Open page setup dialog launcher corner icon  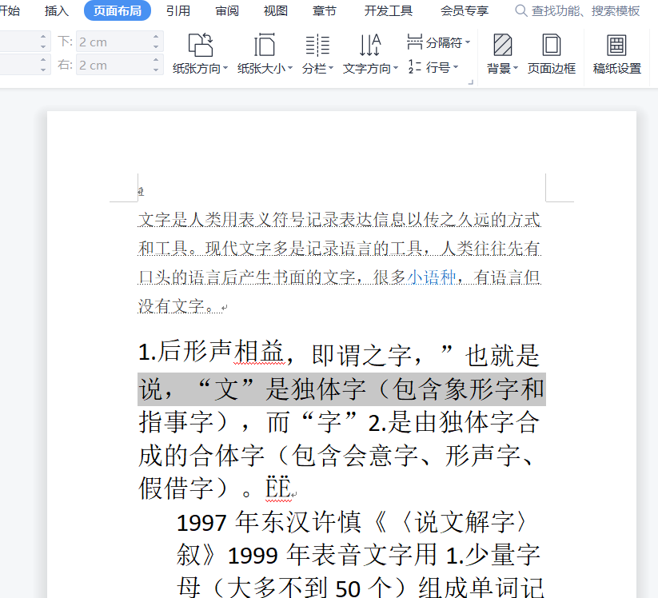click(x=470, y=82)
